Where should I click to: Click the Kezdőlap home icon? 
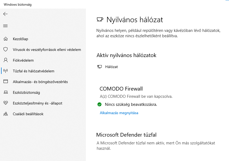(x=6, y=39)
